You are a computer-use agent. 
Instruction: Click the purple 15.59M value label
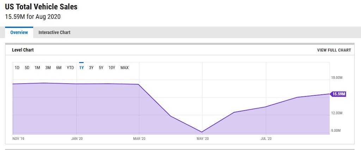pyautogui.click(x=339, y=94)
